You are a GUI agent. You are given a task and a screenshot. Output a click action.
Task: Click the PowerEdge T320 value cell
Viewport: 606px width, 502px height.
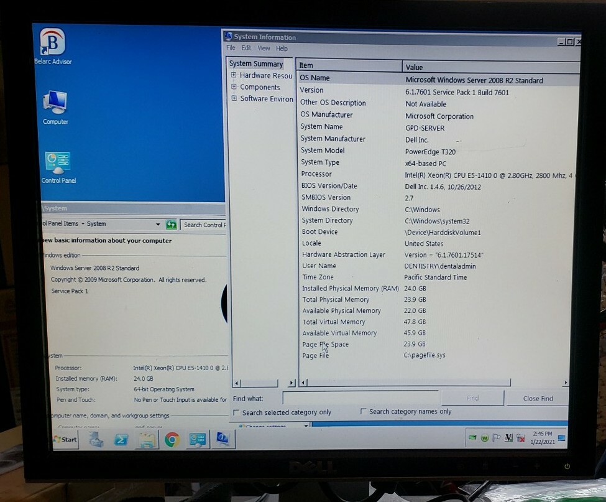tap(430, 152)
